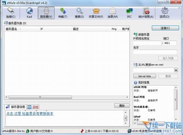Select the Servers (服务器) toolbar icon
183x135 pixels.
(x=46, y=13)
